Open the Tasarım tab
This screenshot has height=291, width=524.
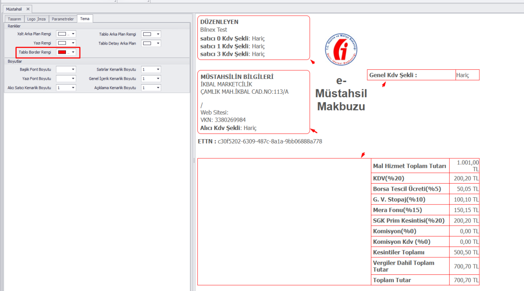pyautogui.click(x=14, y=19)
